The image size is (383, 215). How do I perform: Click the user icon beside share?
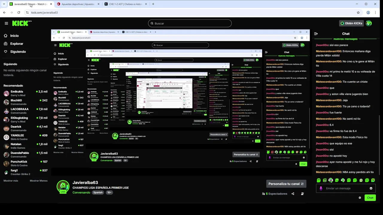(x=302, y=194)
